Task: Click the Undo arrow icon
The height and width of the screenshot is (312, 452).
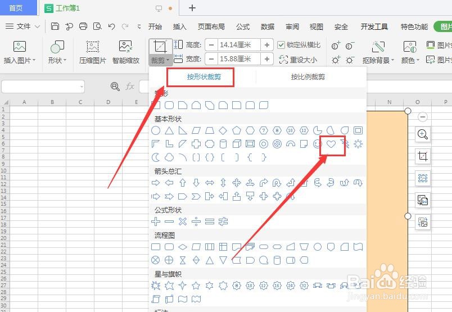Action: (x=111, y=26)
